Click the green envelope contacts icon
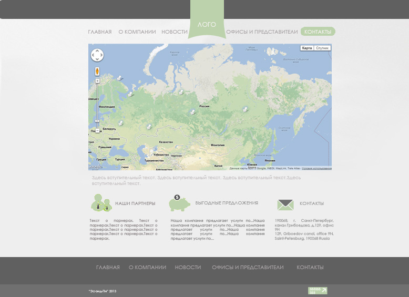Viewport: 409px width, 297px height. [285, 204]
